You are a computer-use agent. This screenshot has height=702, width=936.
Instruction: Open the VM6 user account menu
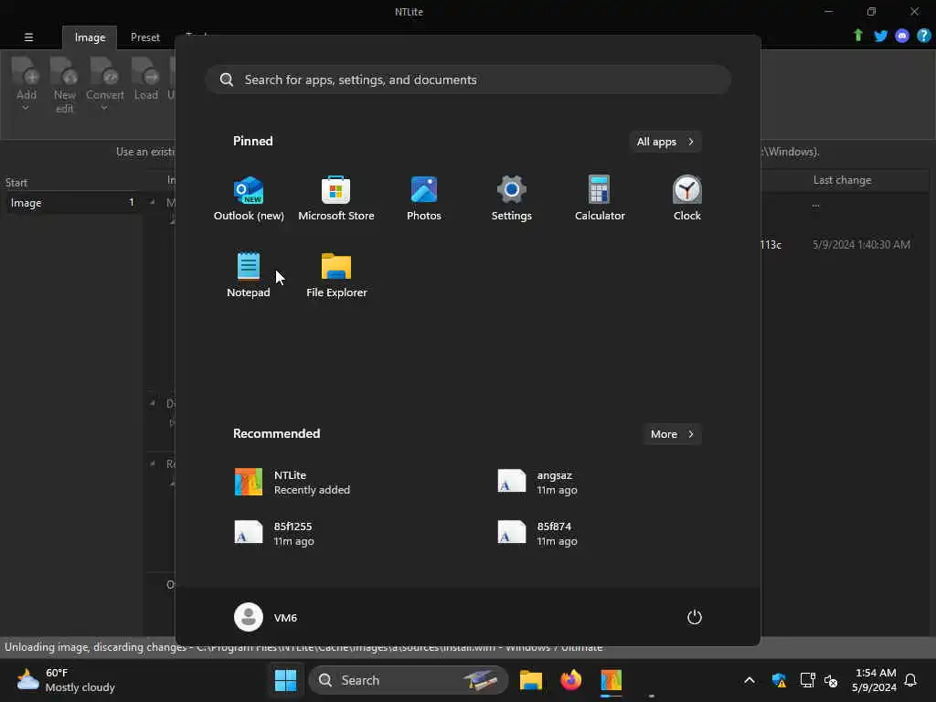pyautogui.click(x=266, y=617)
